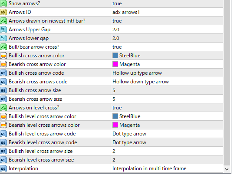Edit the adx arrows1 value field
The width and height of the screenshot is (234, 175).
[x=167, y=12]
